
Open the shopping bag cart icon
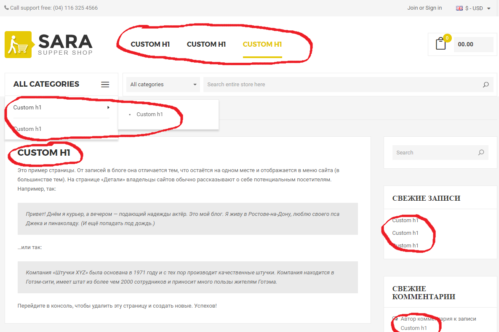[x=440, y=44]
